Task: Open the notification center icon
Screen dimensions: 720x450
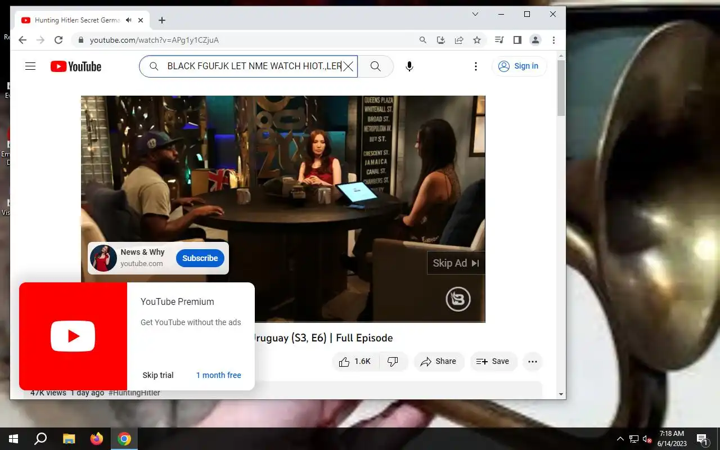Action: pos(702,439)
